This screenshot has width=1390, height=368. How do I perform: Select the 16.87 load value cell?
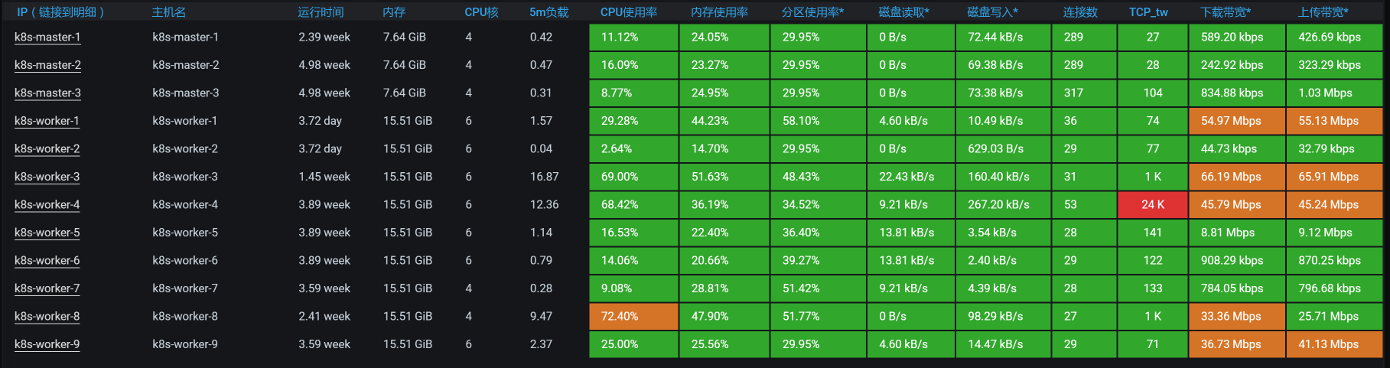544,177
